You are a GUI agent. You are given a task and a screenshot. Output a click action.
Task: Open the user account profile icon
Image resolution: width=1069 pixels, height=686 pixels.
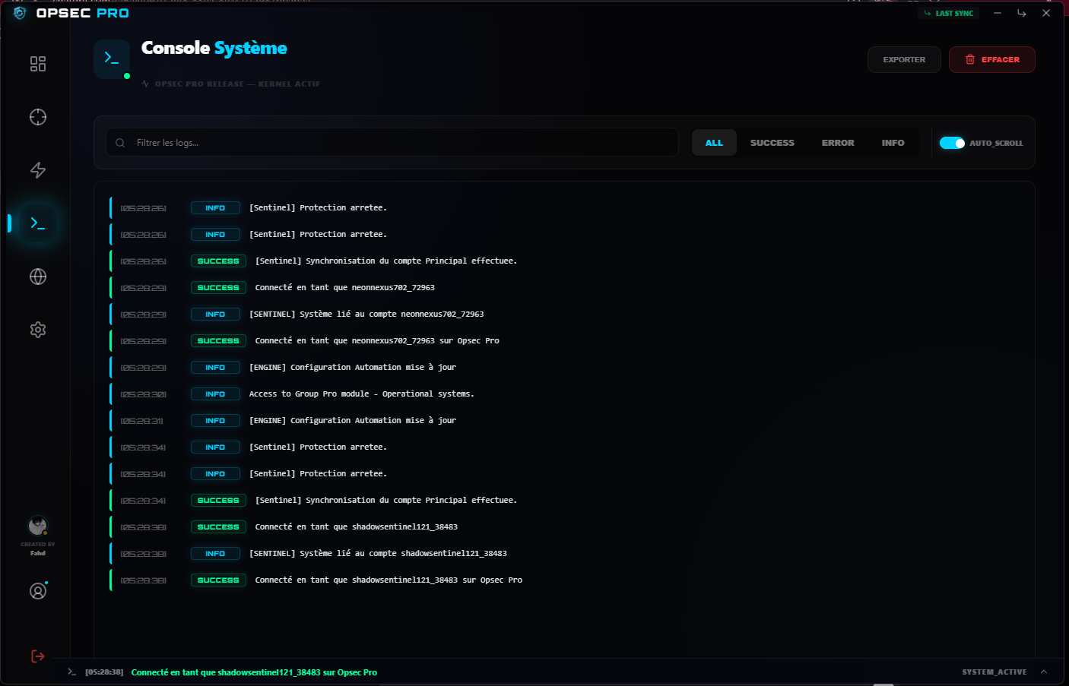coord(38,591)
